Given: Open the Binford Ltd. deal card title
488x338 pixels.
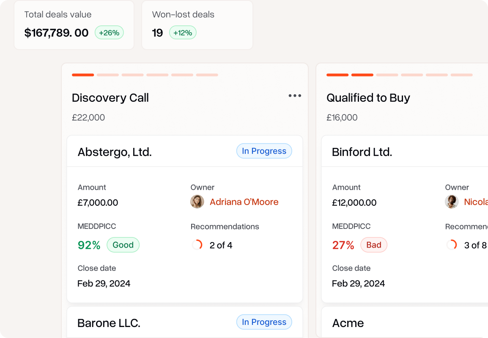Looking at the screenshot, I should [x=362, y=152].
